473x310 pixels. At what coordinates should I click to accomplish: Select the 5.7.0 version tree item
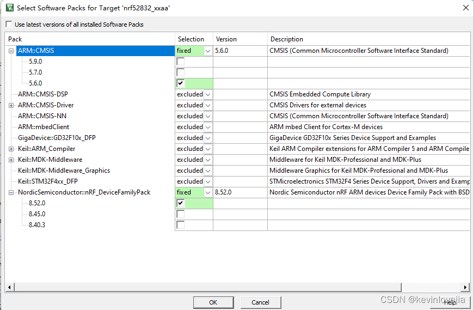[35, 72]
